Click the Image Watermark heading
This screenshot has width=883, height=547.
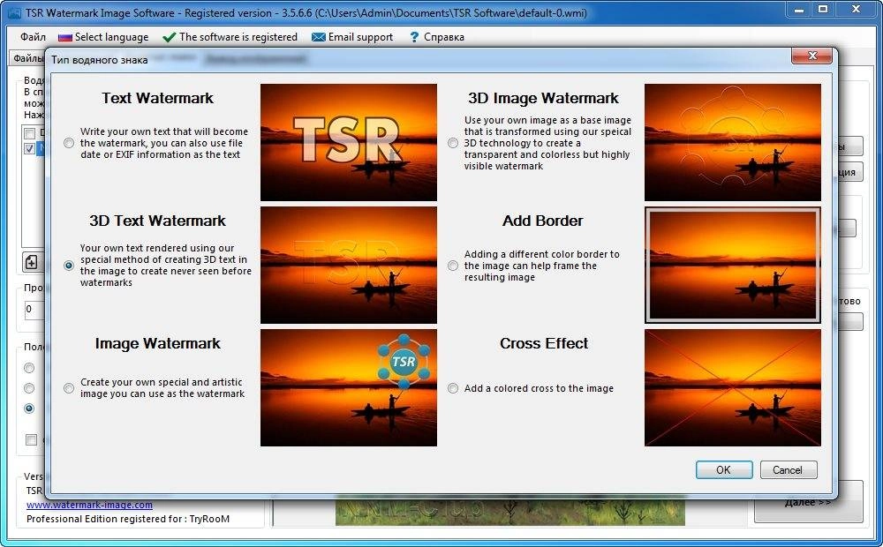click(x=158, y=343)
